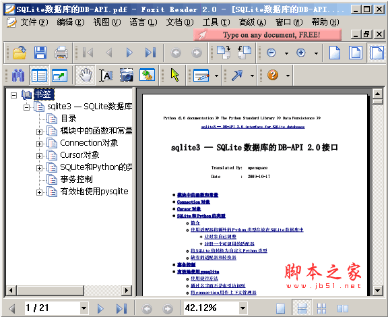The image size is (388, 317).
Task: Select continuous facing layout in status bar
Action: (321, 309)
